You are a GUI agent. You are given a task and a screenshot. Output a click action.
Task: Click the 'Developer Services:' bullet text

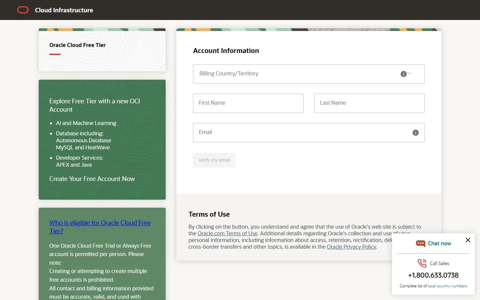(80, 158)
